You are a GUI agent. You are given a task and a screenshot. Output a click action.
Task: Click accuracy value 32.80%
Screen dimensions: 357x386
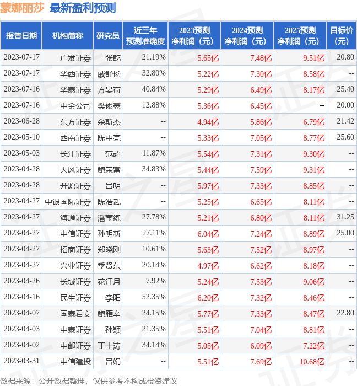pos(154,73)
